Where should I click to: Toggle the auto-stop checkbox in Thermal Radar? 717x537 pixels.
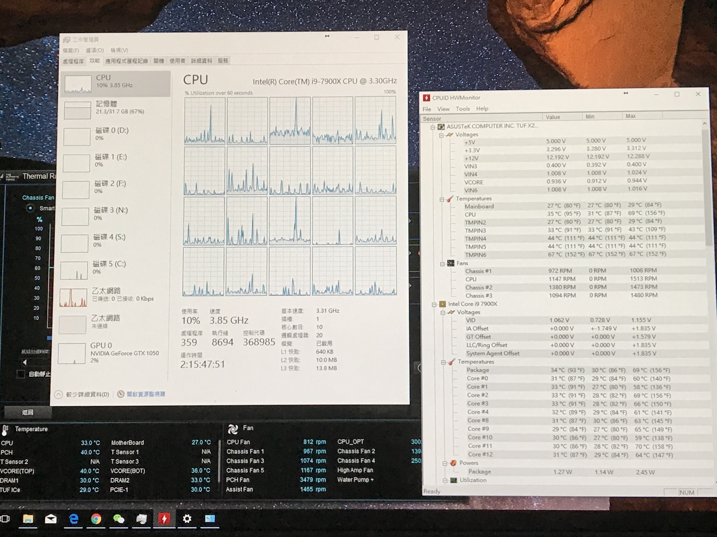[20, 374]
